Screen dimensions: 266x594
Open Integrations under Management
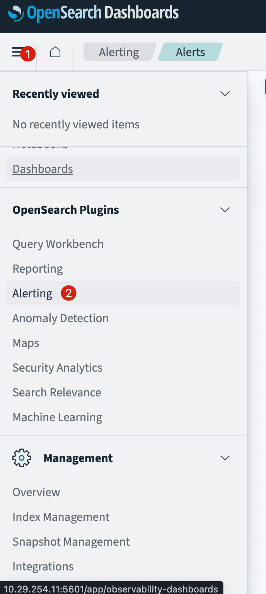[x=43, y=567]
